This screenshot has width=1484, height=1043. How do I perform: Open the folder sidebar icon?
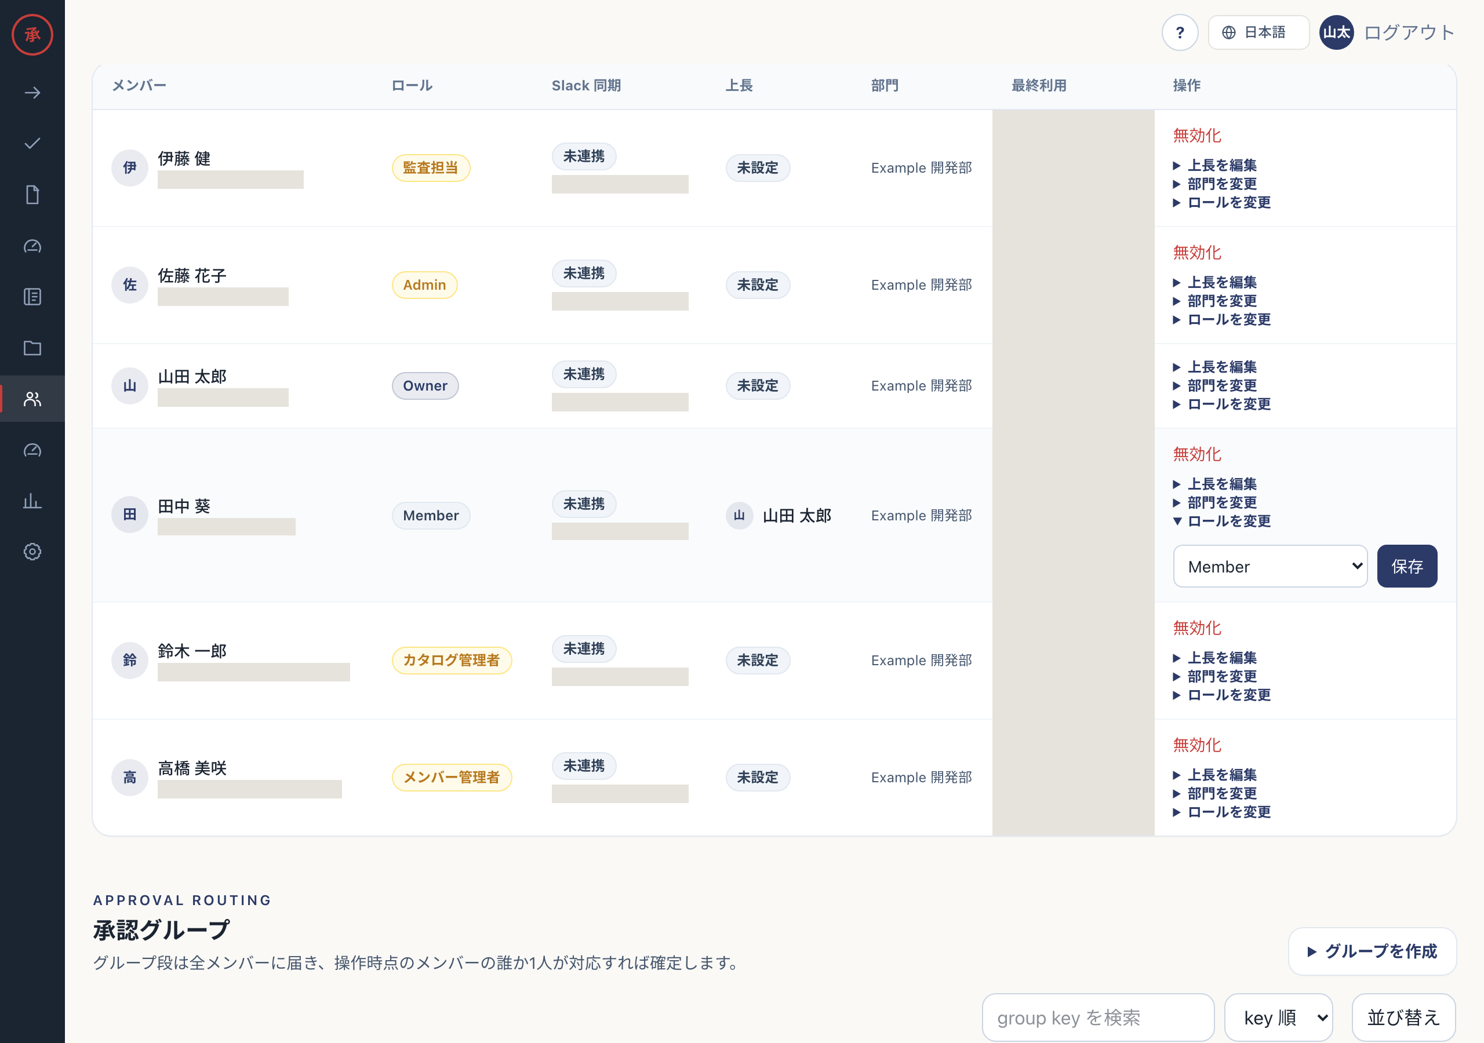32,348
